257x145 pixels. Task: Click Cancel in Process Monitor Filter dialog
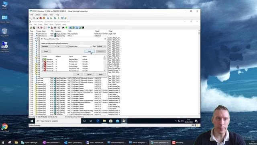tap(89, 75)
